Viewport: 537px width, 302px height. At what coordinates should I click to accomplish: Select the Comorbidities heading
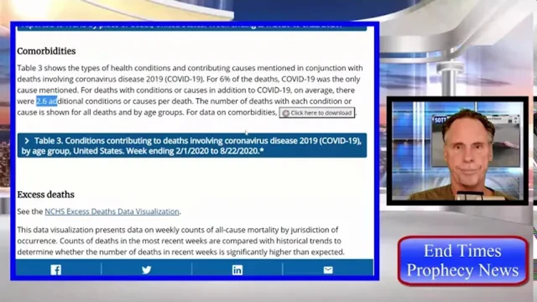[46, 51]
